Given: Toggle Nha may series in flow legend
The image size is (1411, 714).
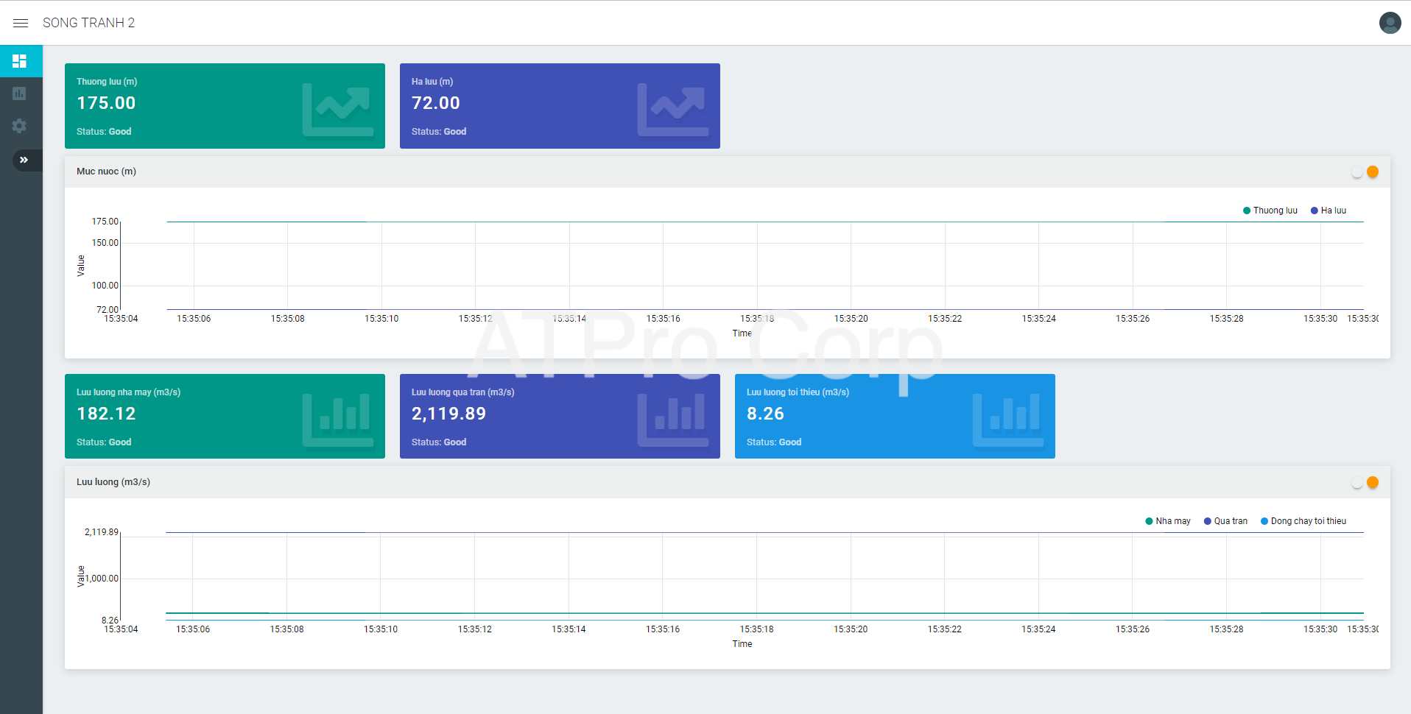Looking at the screenshot, I should click(x=1168, y=521).
